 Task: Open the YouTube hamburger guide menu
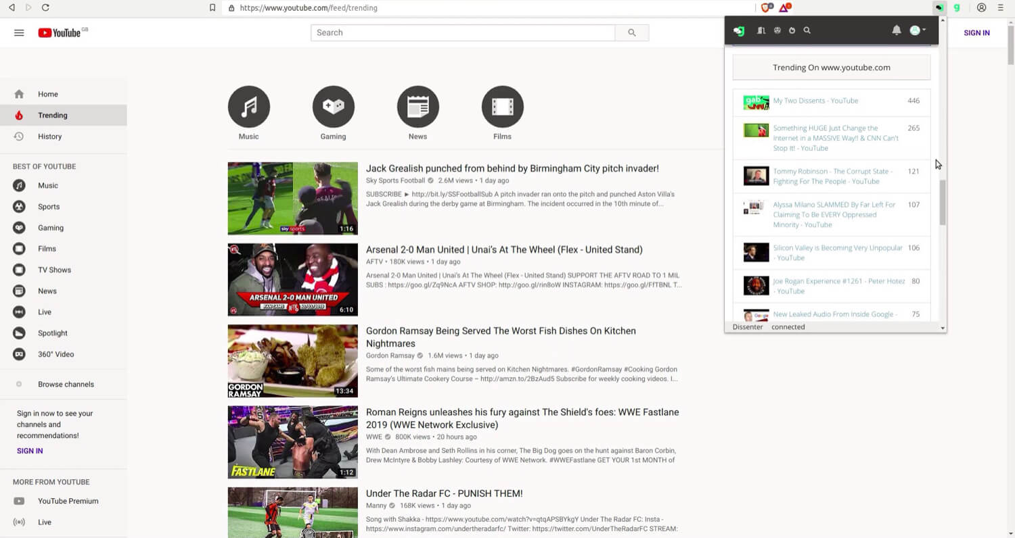[x=19, y=32]
